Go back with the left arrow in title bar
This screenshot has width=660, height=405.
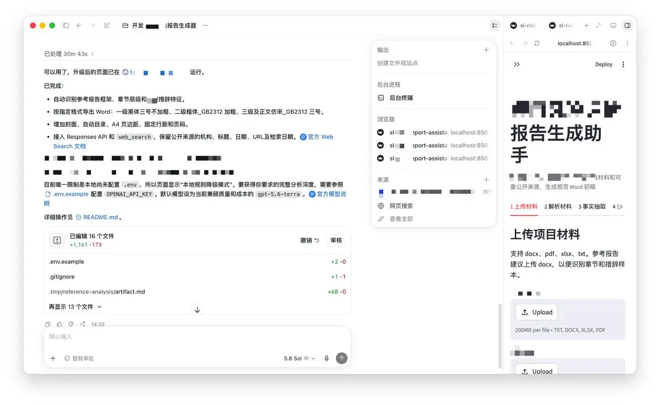79,25
